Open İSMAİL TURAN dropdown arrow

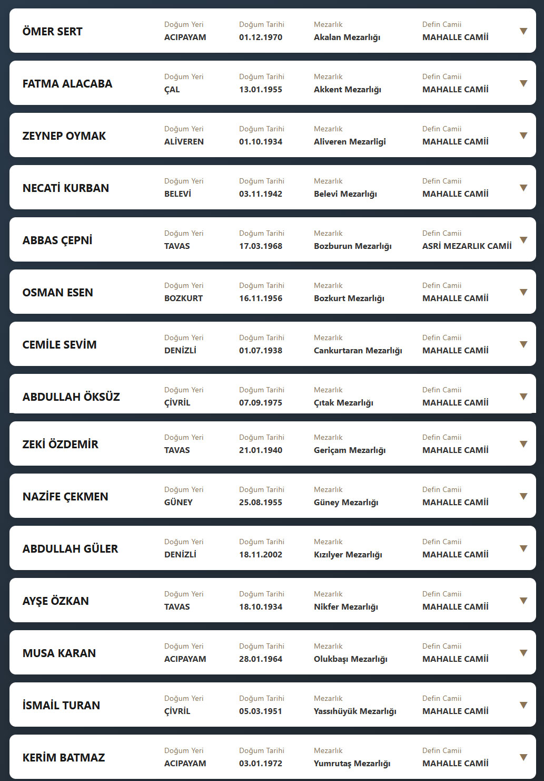pyautogui.click(x=523, y=705)
